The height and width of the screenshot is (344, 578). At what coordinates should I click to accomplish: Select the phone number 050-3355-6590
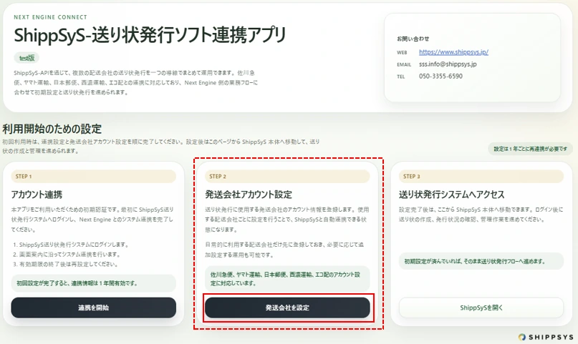pyautogui.click(x=440, y=76)
